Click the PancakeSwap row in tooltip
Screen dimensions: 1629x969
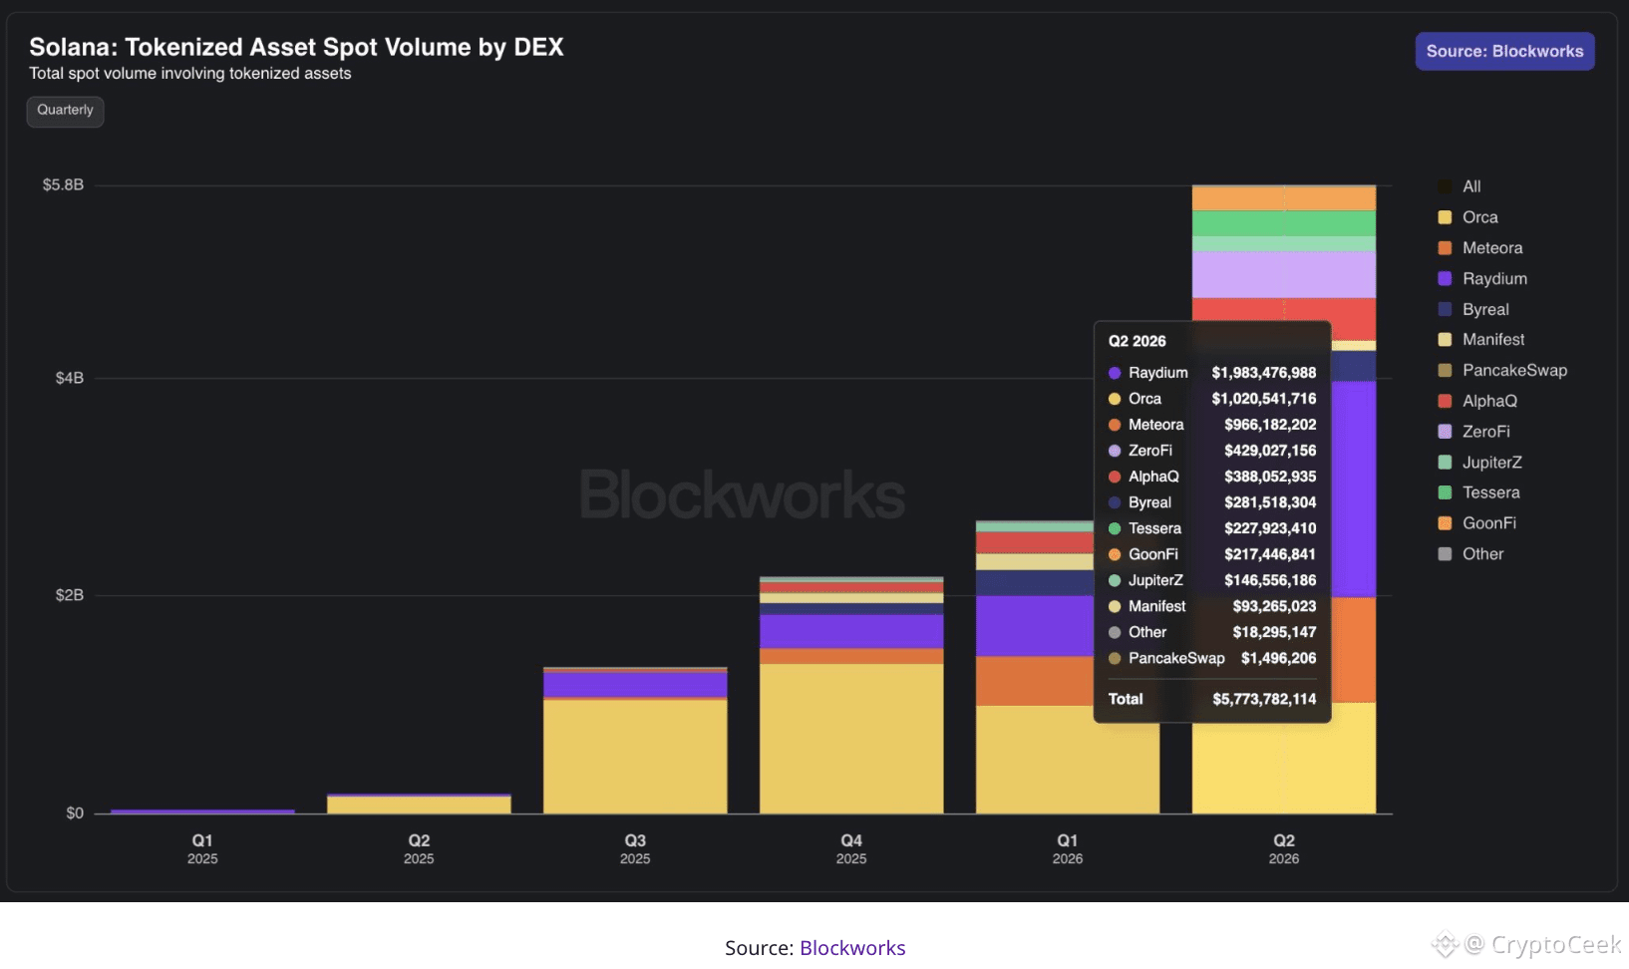1212,658
